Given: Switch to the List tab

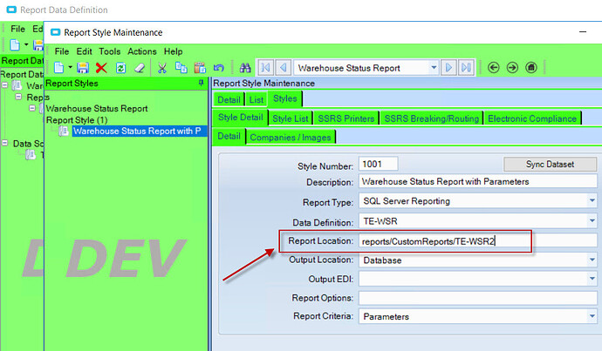Looking at the screenshot, I should (x=257, y=99).
